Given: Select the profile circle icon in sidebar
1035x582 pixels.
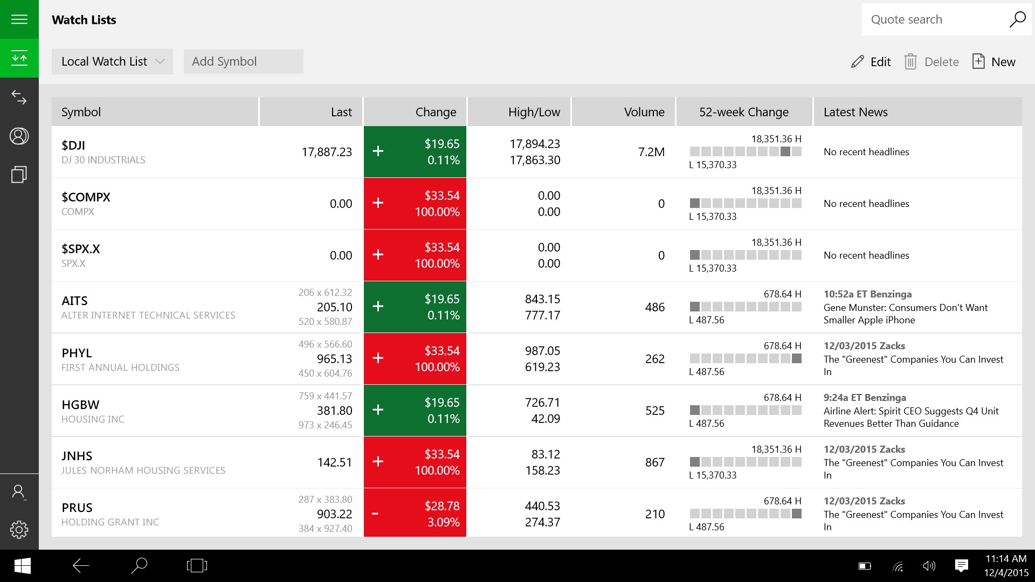Looking at the screenshot, I should pos(19,136).
